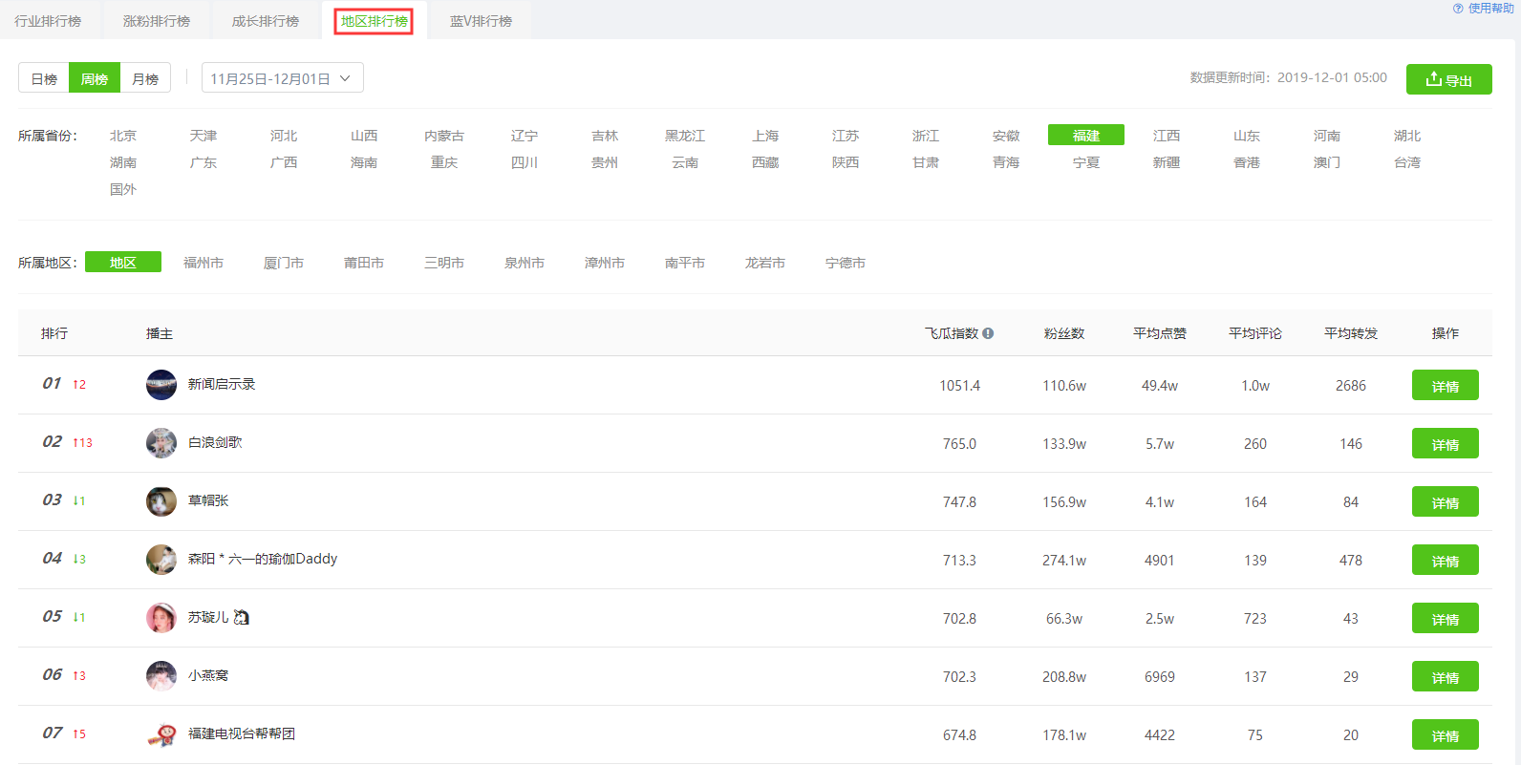This screenshot has width=1521, height=765.
Task: Filter by province 台湾
Action: (1407, 162)
